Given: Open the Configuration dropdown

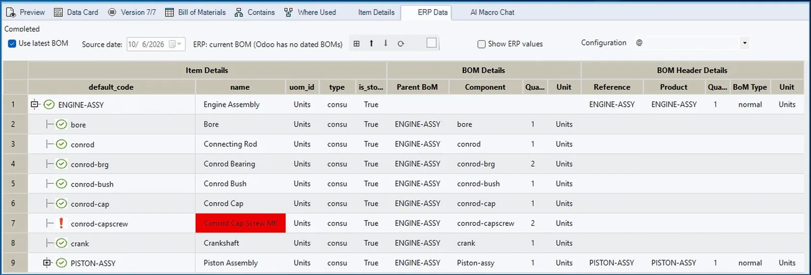Looking at the screenshot, I should 745,43.
